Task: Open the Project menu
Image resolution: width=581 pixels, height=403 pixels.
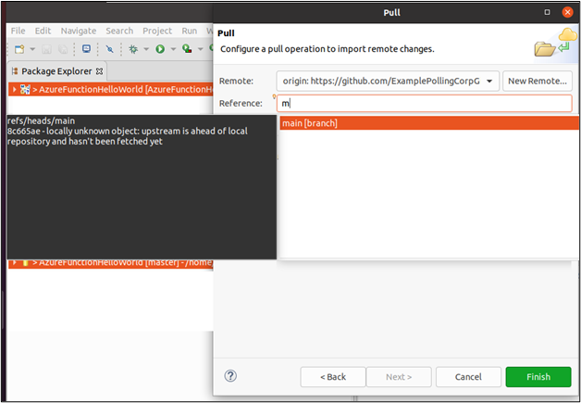Action: point(157,31)
